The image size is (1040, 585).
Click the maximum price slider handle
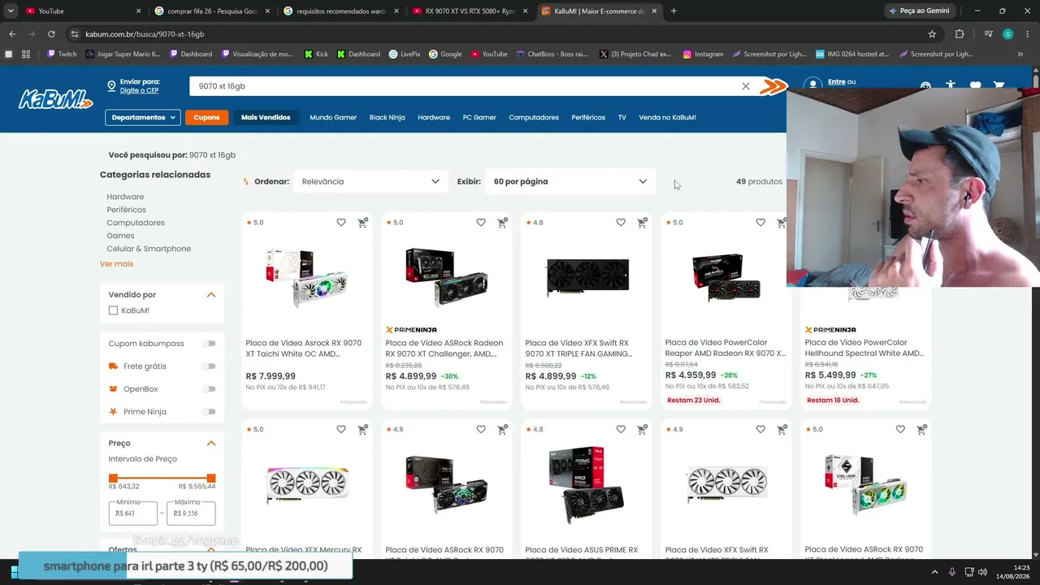pos(211,479)
